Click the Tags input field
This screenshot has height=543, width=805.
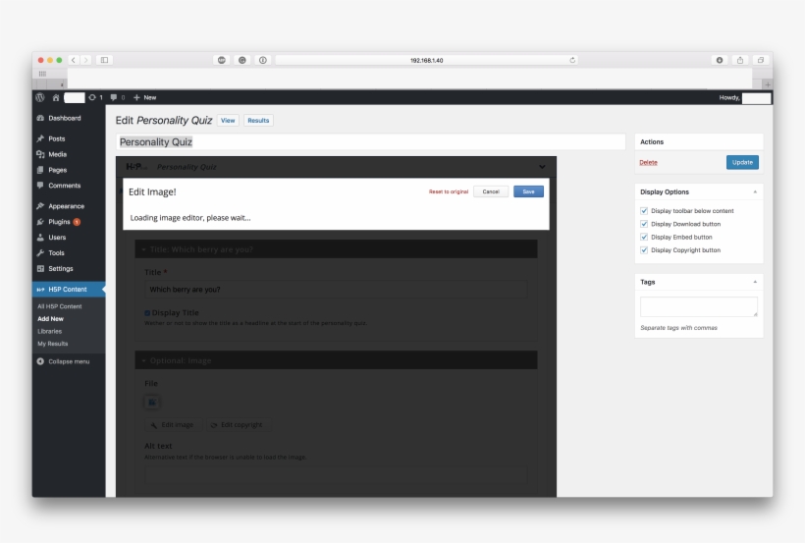pyautogui.click(x=698, y=306)
